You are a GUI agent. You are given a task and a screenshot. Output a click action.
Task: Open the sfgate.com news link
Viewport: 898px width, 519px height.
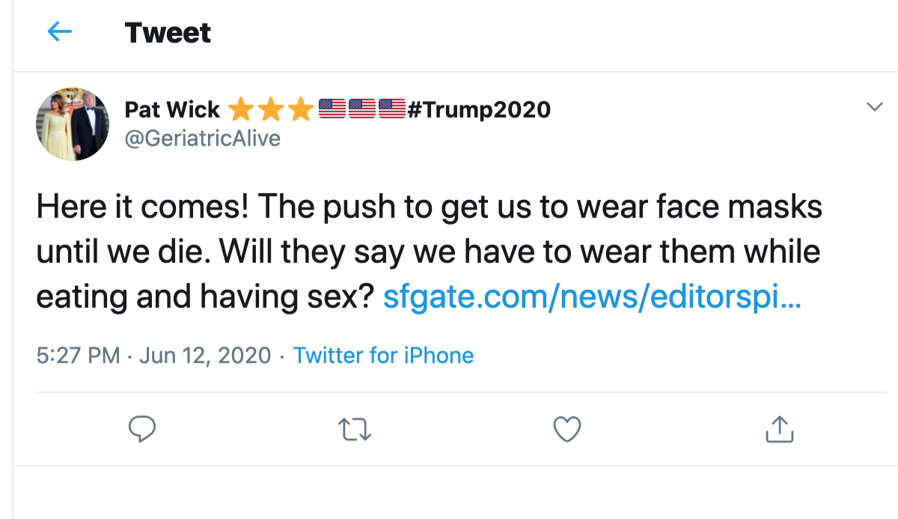coord(591,298)
